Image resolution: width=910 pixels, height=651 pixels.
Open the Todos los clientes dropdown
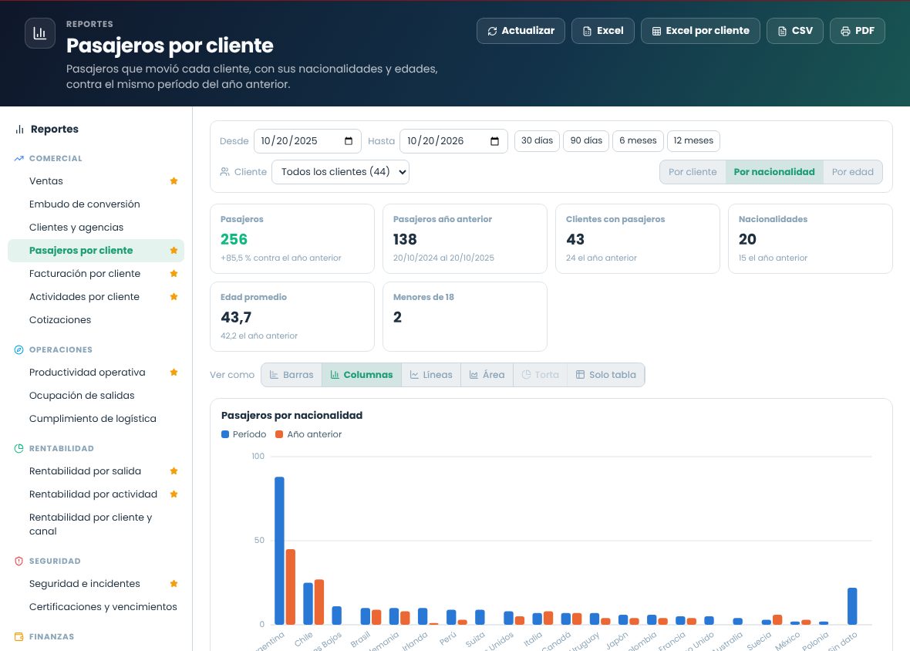tap(340, 172)
